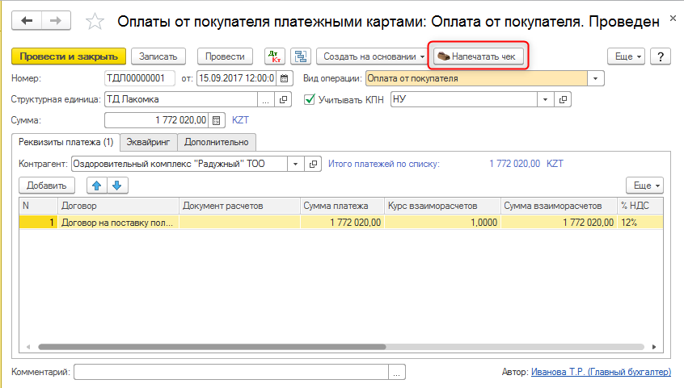Add document to favorites with star icon
Screen dimensions: 684x388
tap(95, 22)
